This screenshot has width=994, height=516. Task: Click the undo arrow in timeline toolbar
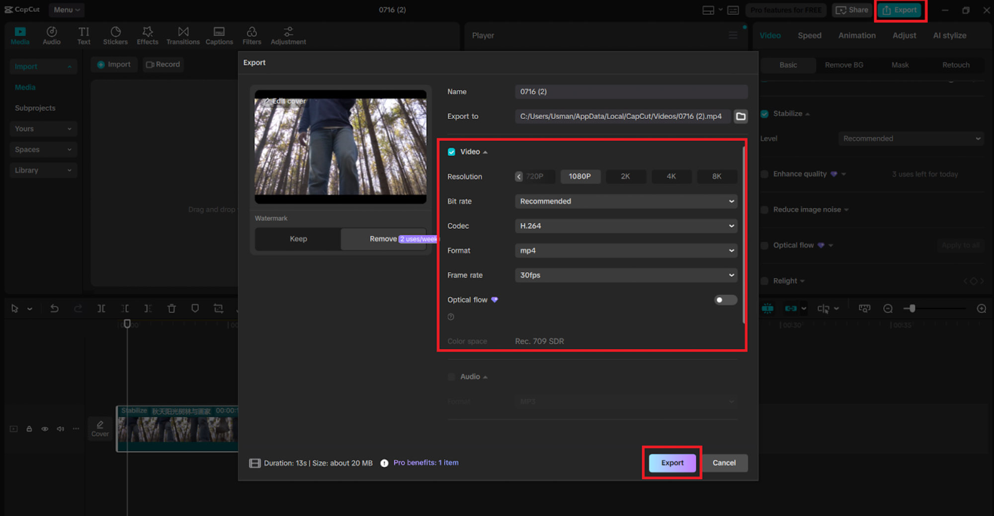(54, 309)
